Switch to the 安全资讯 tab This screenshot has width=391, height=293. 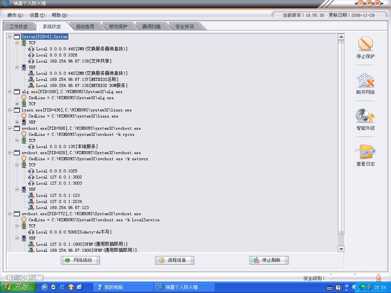tap(184, 26)
